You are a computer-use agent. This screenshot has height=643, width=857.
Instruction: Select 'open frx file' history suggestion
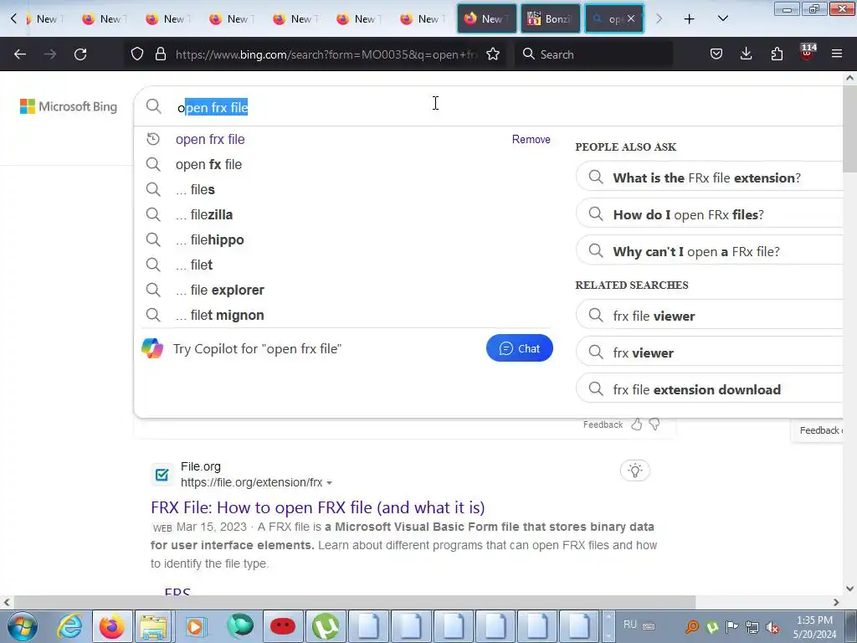[210, 140]
